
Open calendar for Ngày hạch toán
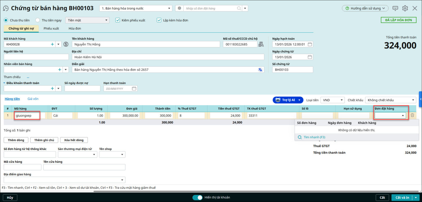click(310, 44)
